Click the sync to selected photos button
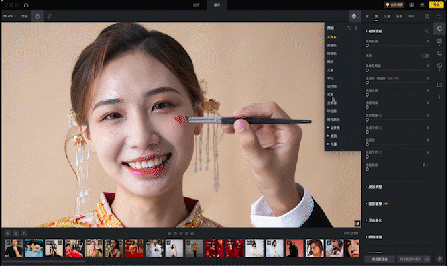The height and width of the screenshot is (266, 448). 410,259
